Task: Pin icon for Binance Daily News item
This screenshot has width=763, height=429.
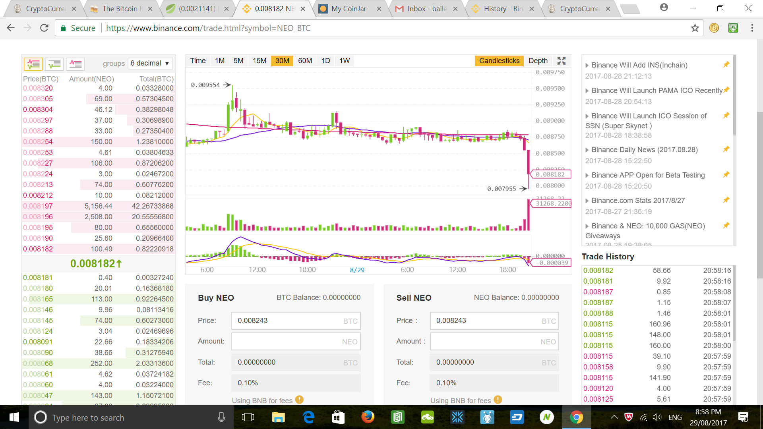Action: [x=726, y=149]
